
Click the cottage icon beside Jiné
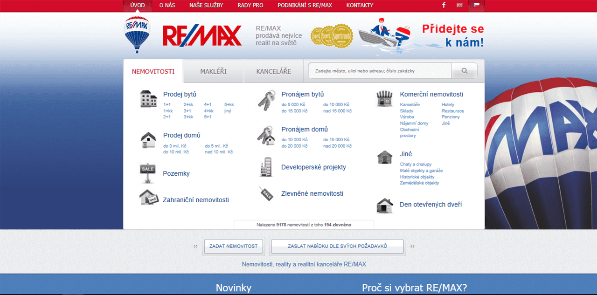click(x=385, y=157)
